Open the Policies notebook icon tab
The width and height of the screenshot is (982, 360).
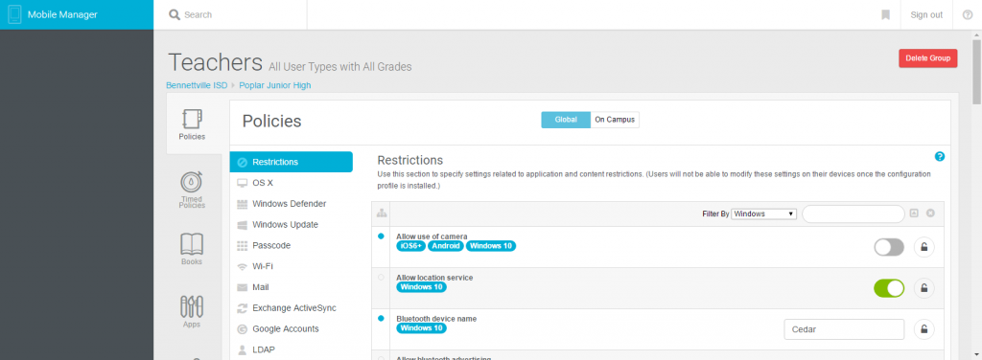click(x=192, y=120)
